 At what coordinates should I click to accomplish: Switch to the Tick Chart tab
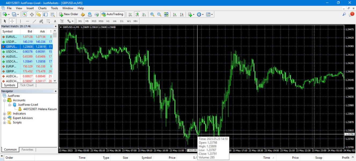click(x=27, y=85)
